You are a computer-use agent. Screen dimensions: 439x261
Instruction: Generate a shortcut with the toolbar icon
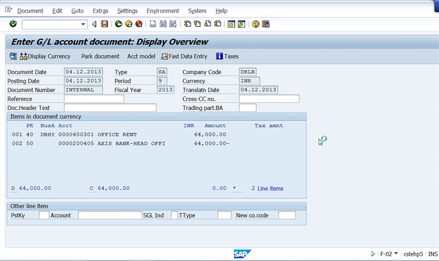point(242,24)
